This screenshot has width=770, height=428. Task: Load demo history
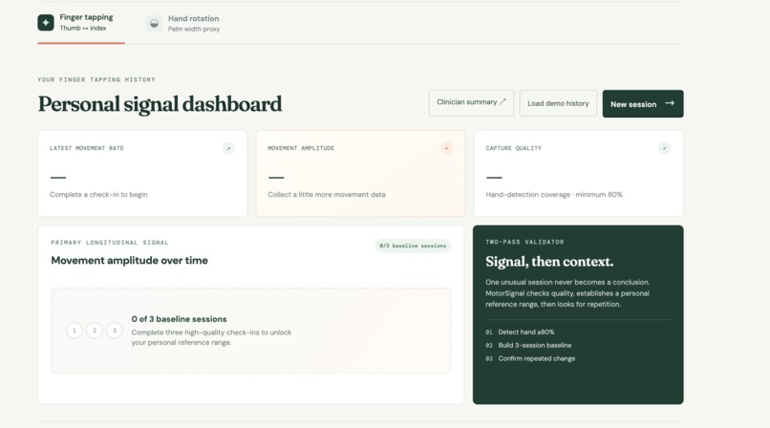[x=558, y=103]
